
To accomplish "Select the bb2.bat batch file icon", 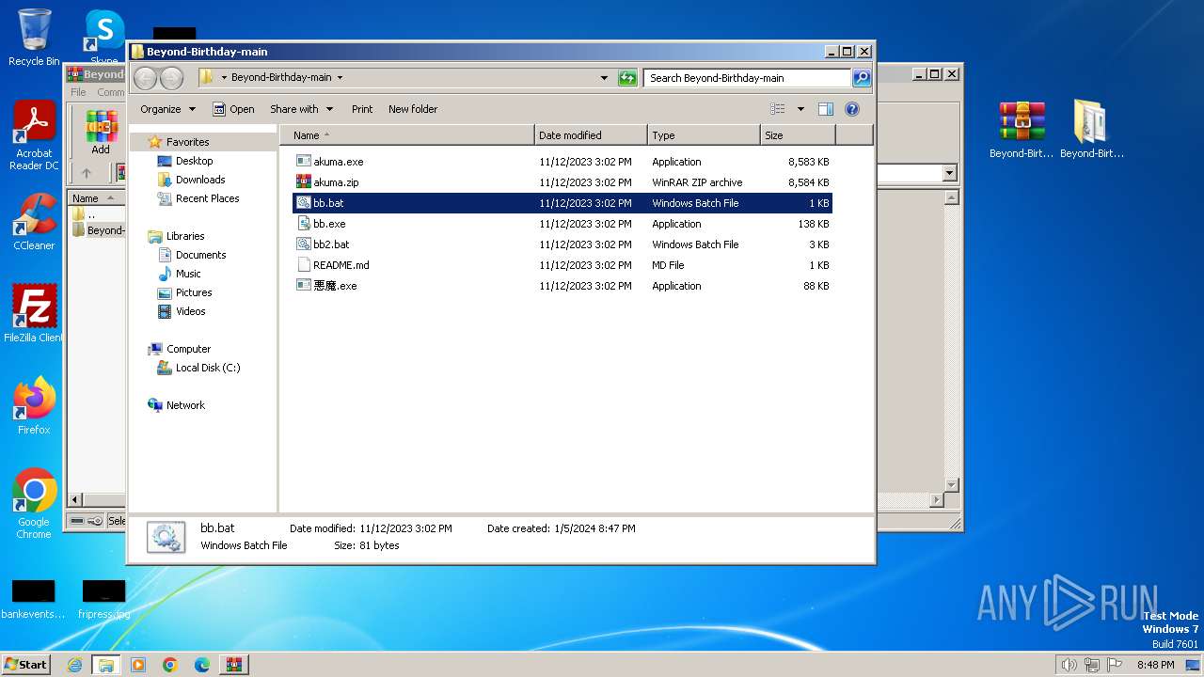I will (x=303, y=244).
